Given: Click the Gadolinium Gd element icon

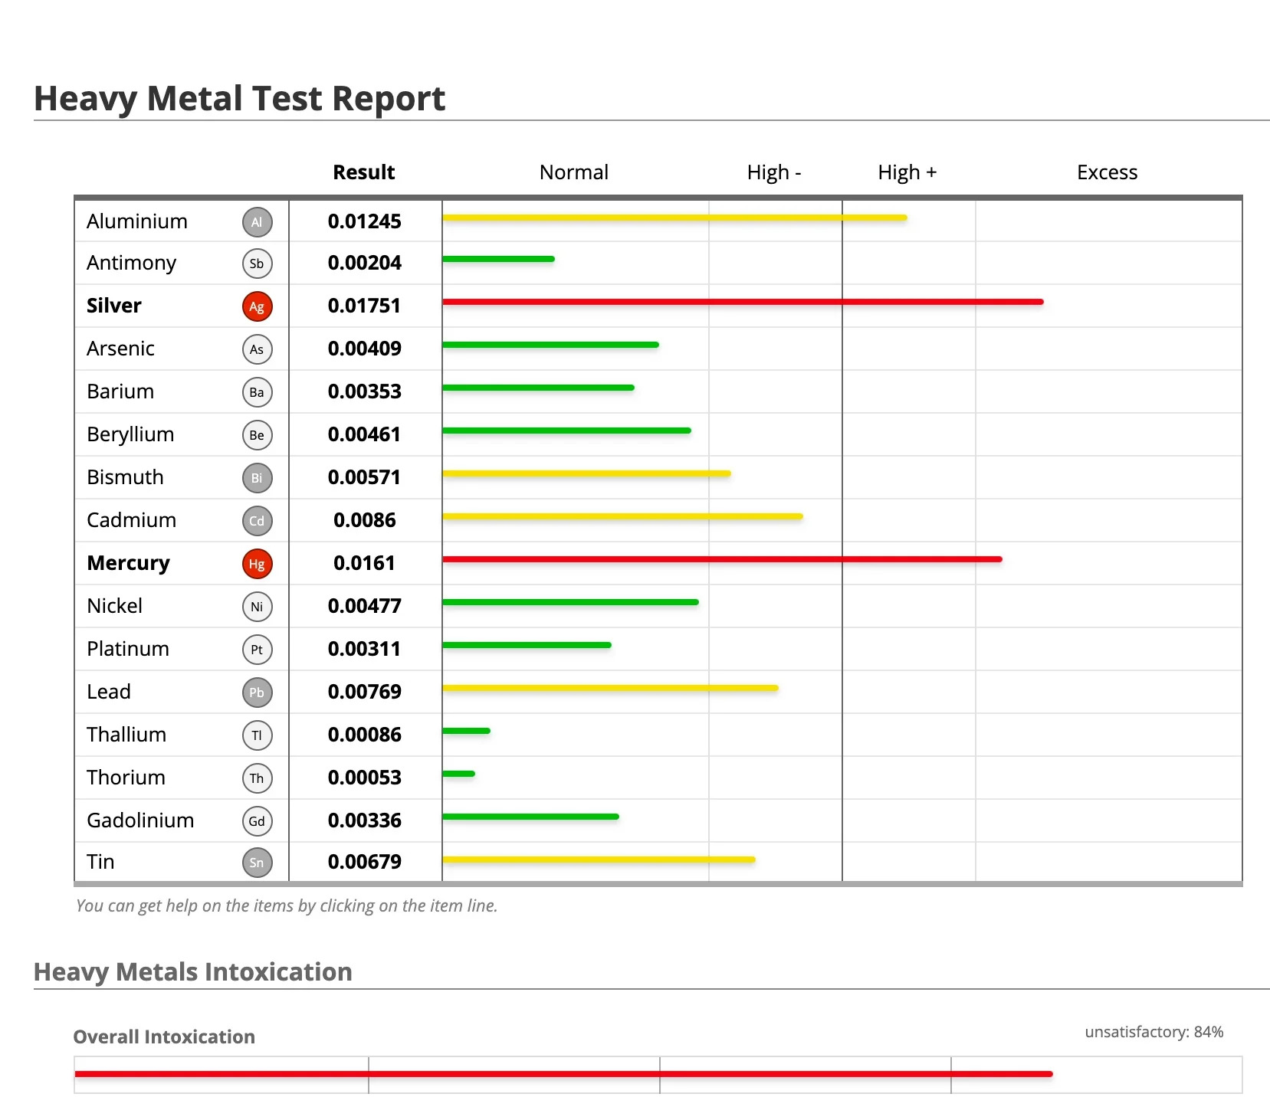Looking at the screenshot, I should coord(257,820).
